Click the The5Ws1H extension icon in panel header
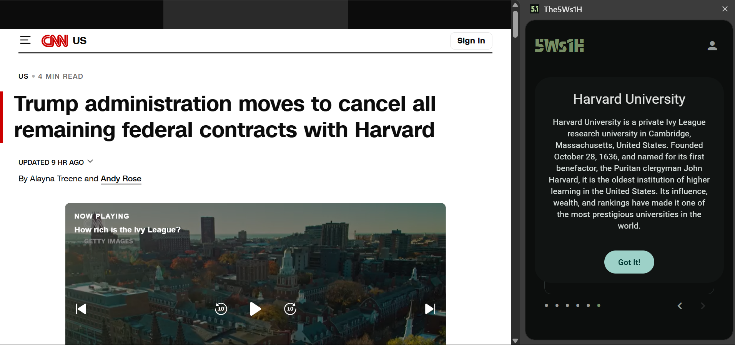 [x=535, y=9]
